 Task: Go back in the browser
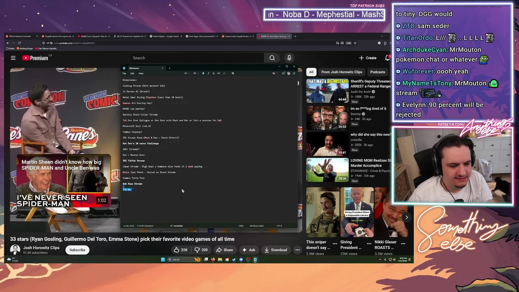click(8, 43)
